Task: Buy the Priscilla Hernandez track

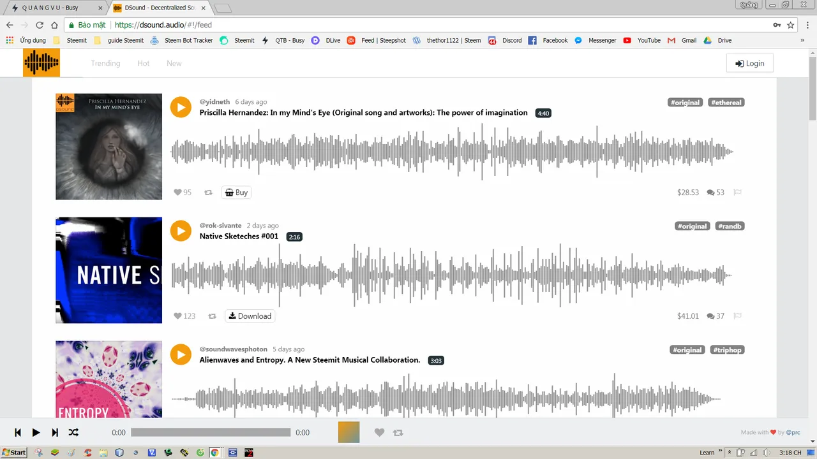Action: click(x=236, y=193)
